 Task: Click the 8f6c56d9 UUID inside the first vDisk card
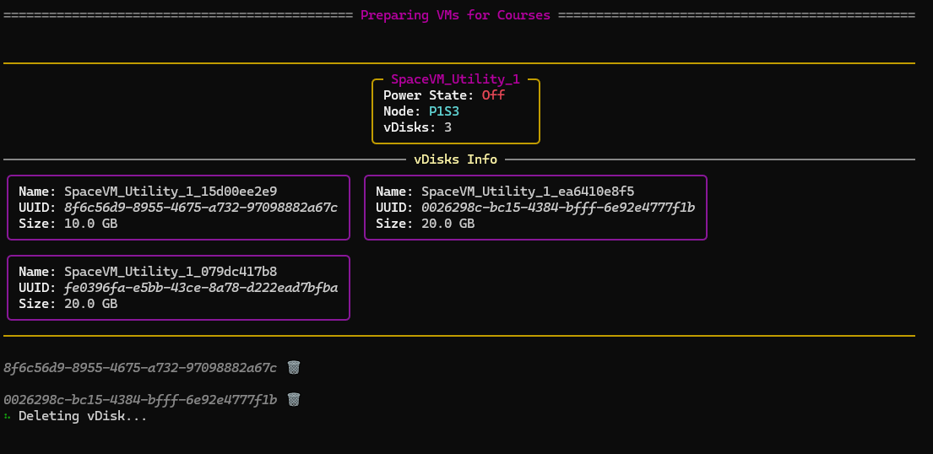(x=201, y=208)
